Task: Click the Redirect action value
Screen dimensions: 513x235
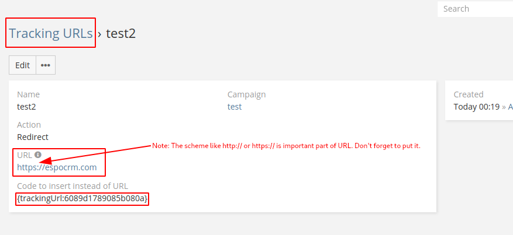Action: tap(33, 137)
